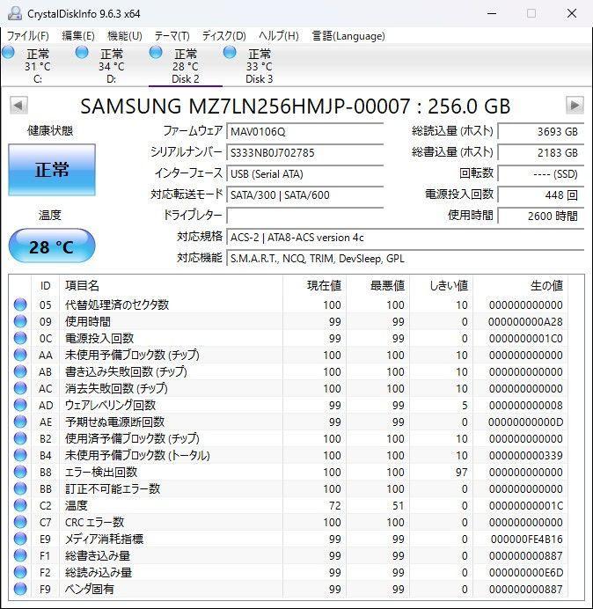Click the disk title SAMSUNG MZ7LN256HMJP-00007
The width and height of the screenshot is (593, 609).
[245, 106]
